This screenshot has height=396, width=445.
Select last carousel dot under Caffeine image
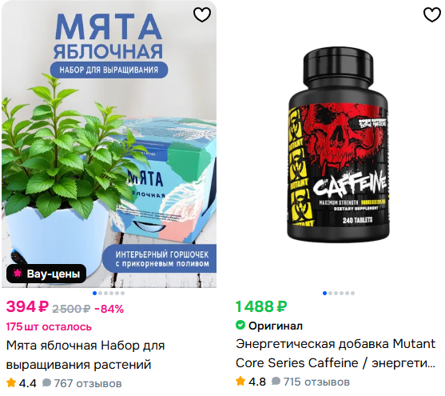tap(352, 293)
